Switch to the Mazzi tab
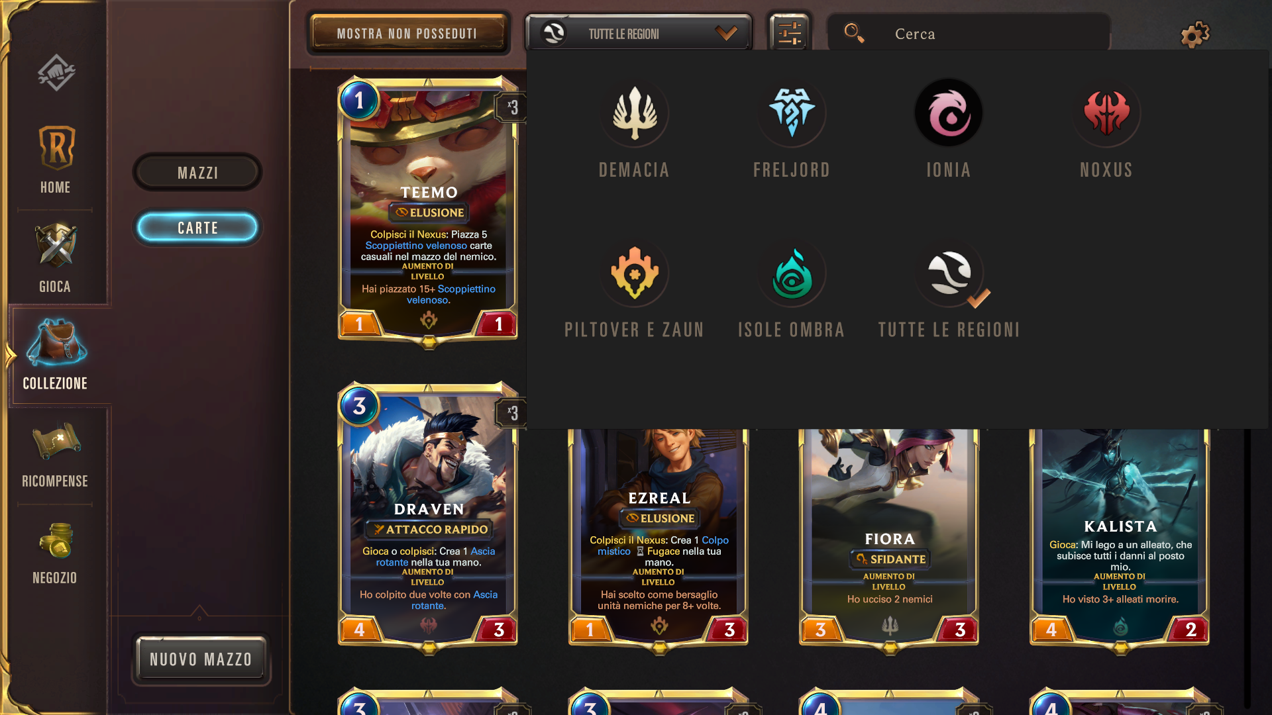The height and width of the screenshot is (715, 1272). click(x=197, y=173)
